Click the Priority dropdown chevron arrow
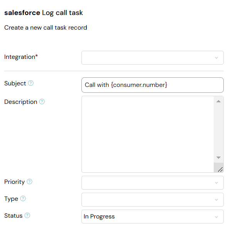This screenshot has width=233, height=230. pyautogui.click(x=216, y=183)
